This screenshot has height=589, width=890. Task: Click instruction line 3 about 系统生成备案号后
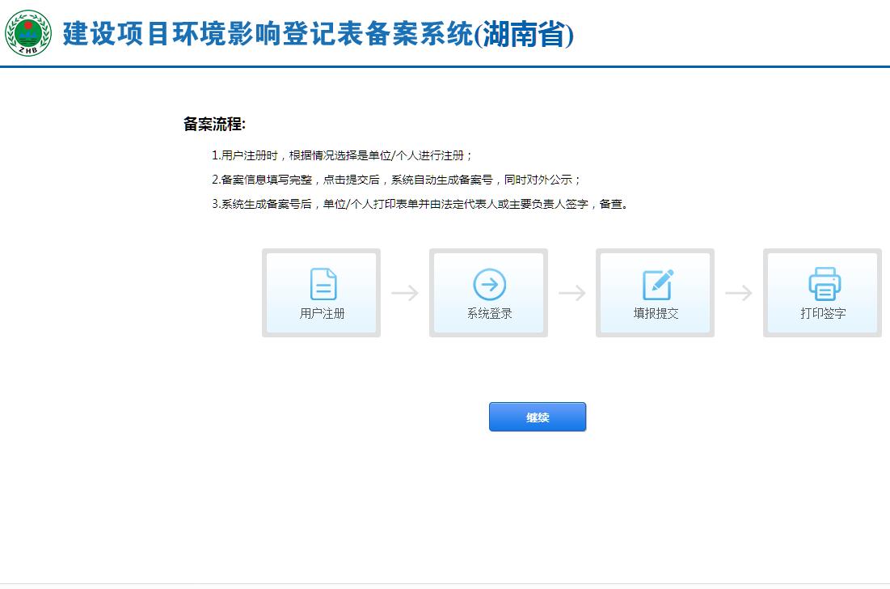click(x=420, y=204)
